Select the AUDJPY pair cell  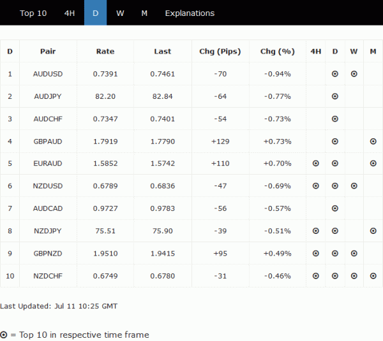pyautogui.click(x=48, y=96)
